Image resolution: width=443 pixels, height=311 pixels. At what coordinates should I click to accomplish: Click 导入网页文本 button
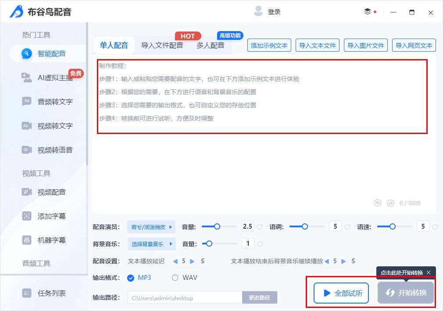coord(414,46)
